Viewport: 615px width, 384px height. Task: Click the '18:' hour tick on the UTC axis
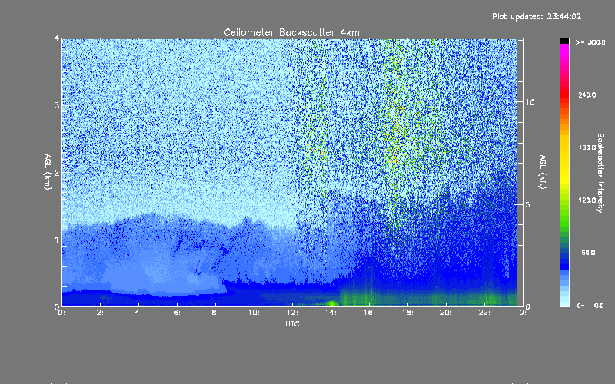[x=407, y=313]
